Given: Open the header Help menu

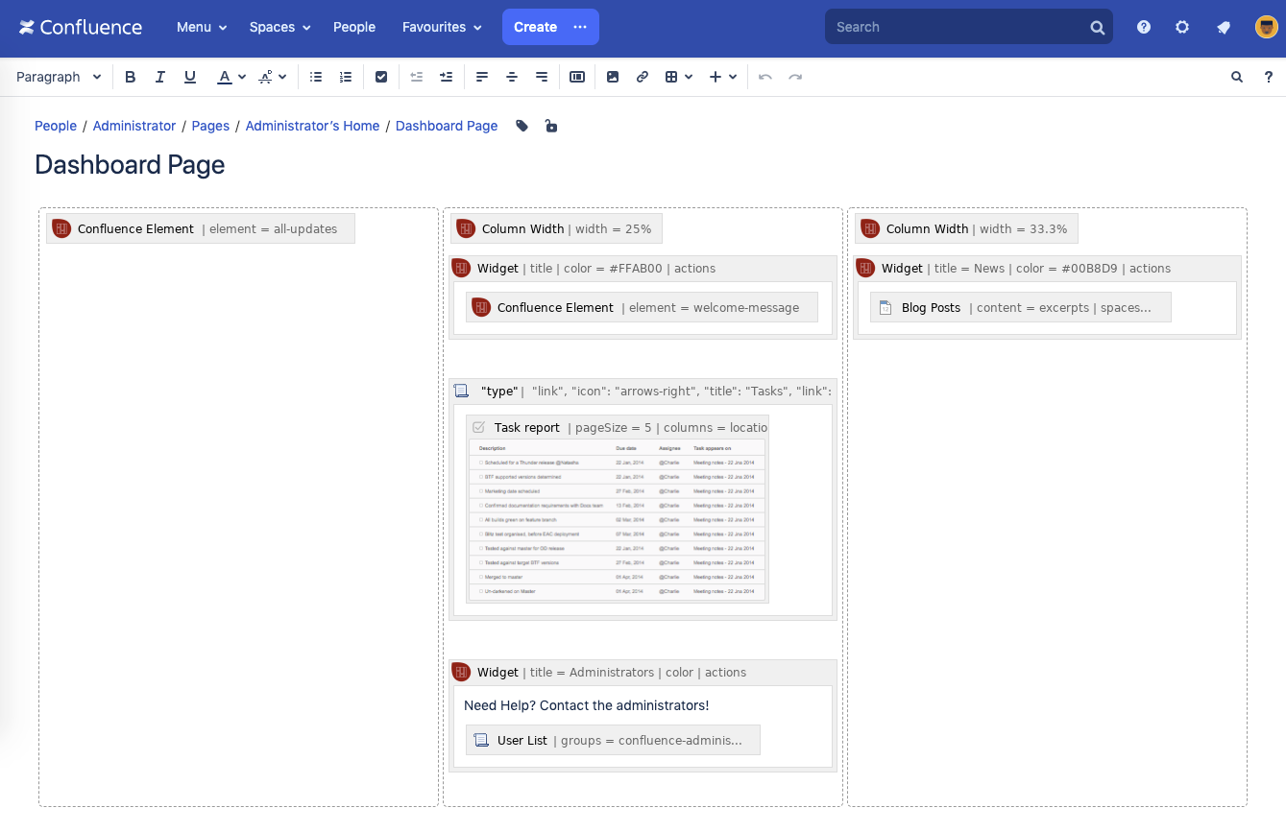Looking at the screenshot, I should click(1144, 27).
